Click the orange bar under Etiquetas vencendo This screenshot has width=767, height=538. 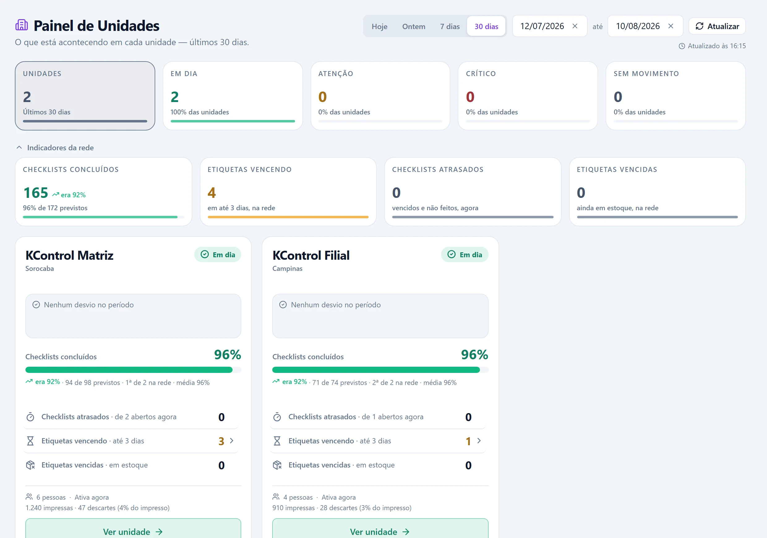(x=288, y=217)
